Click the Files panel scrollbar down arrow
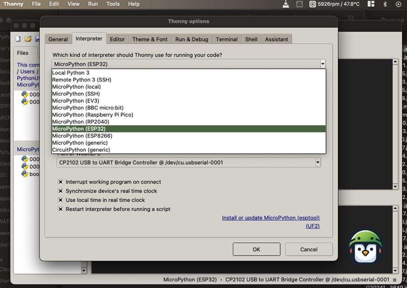407x288 pixels. pyautogui.click(x=84, y=271)
